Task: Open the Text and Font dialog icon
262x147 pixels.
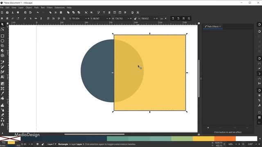Action: pyautogui.click(x=104, y=13)
